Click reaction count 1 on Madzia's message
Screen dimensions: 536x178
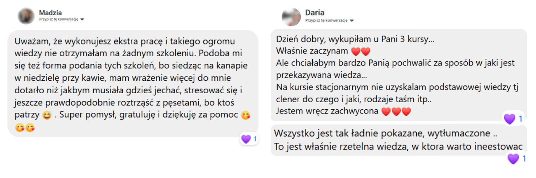click(x=255, y=139)
